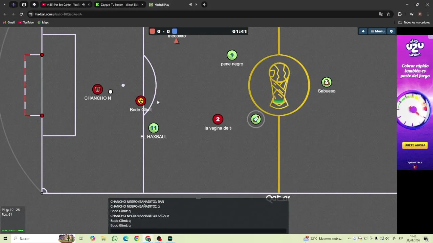The width and height of the screenshot is (433, 243).
Task: Click the haxball.com address bar URL
Action: [x=59, y=14]
